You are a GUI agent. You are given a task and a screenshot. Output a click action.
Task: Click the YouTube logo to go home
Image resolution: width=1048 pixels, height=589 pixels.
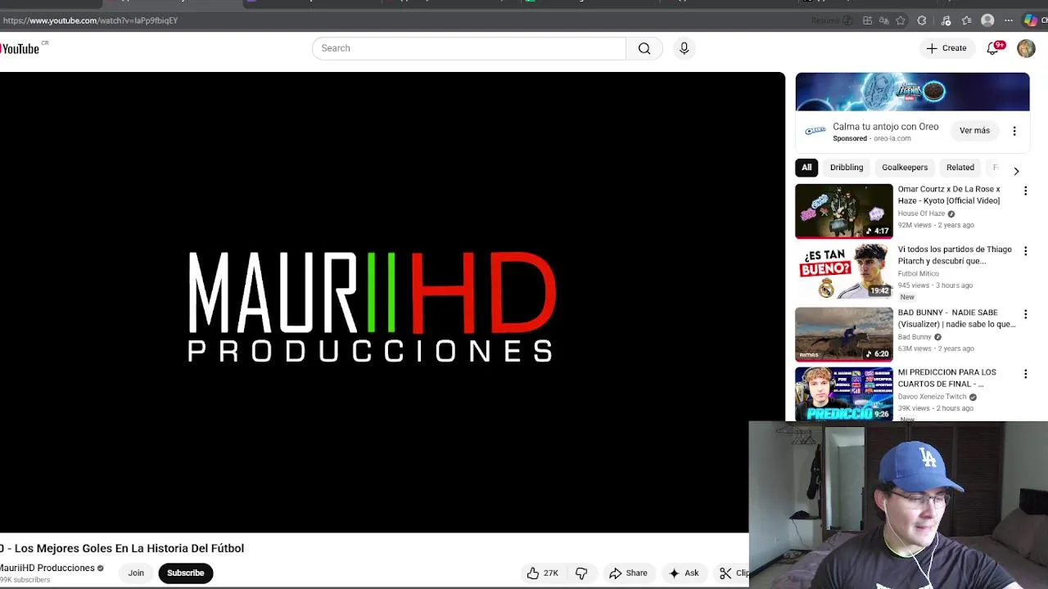(x=21, y=48)
